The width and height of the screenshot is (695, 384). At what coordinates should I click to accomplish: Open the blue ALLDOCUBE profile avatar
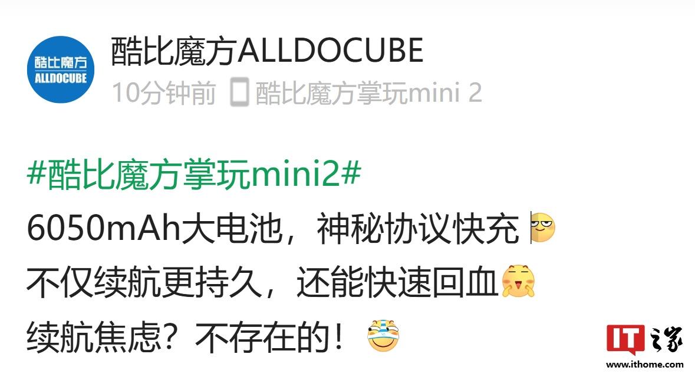click(x=61, y=70)
